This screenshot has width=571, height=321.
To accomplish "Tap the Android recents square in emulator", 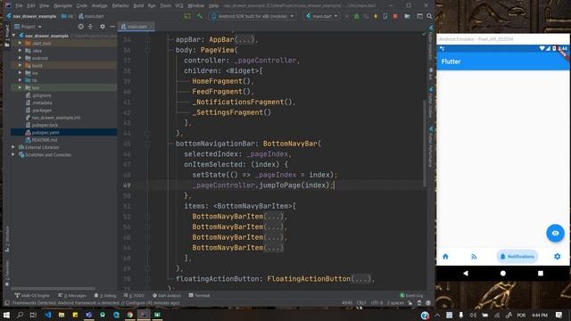I will pyautogui.click(x=541, y=273).
